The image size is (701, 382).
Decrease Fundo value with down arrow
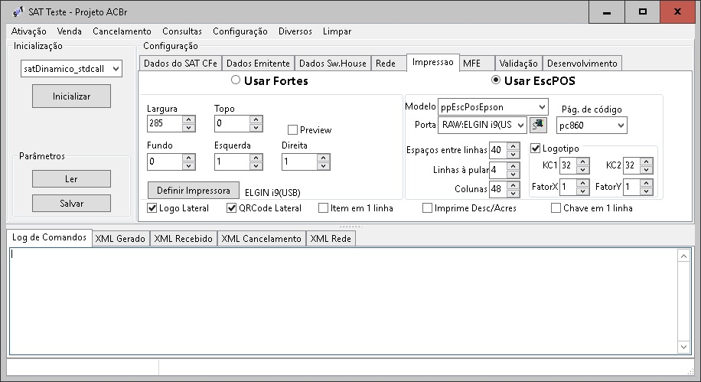point(189,166)
